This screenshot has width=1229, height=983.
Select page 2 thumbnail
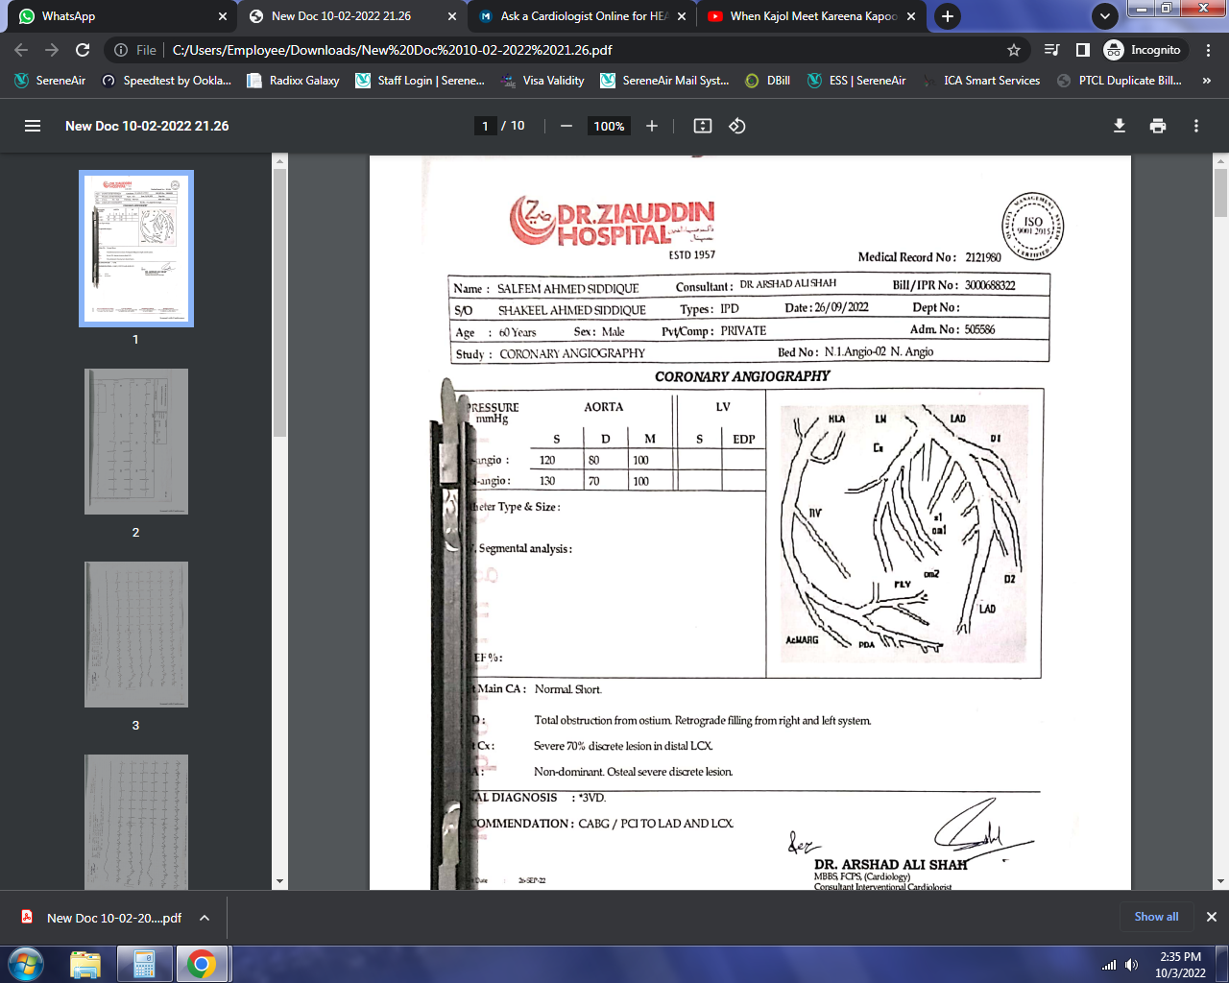click(136, 442)
